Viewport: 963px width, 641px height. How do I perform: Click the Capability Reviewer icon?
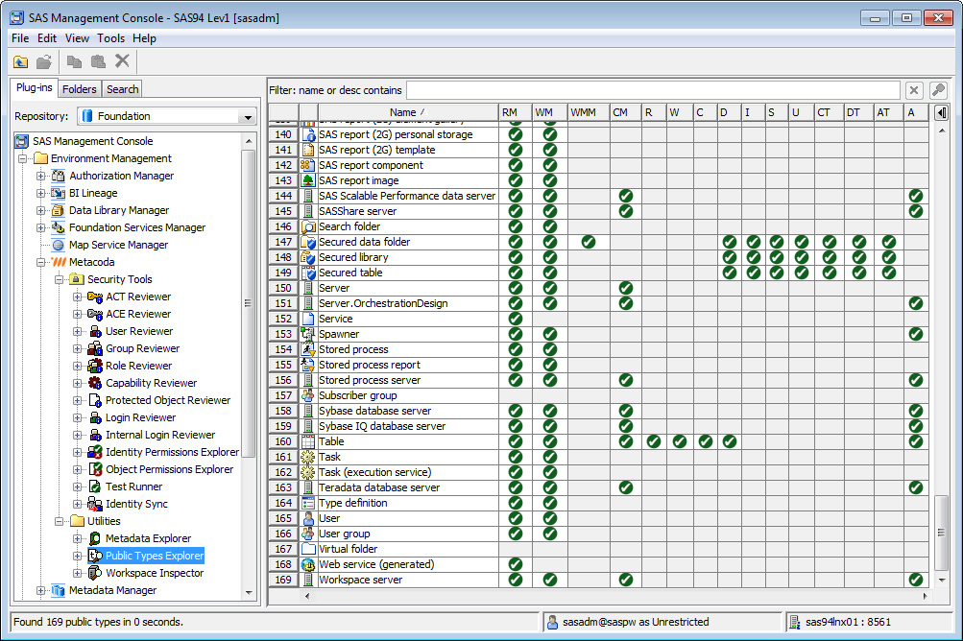click(95, 383)
